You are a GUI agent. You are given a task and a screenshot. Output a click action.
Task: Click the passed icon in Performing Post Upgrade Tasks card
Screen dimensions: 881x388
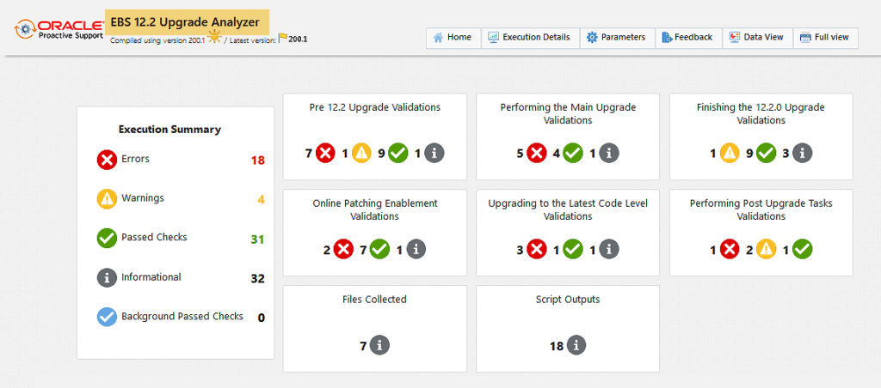(803, 250)
